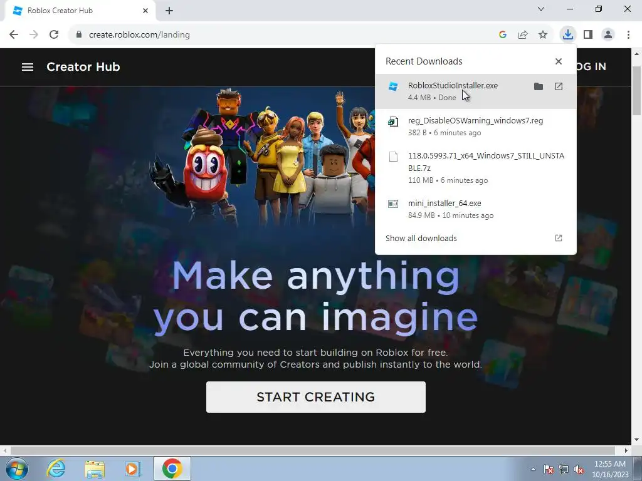Click the lock icon in address bar
Screen dimensions: 642x481
(x=79, y=35)
